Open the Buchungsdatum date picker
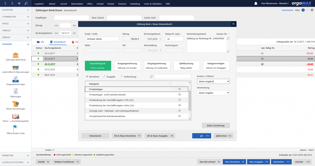This screenshot has height=166, width=315. 160,39
